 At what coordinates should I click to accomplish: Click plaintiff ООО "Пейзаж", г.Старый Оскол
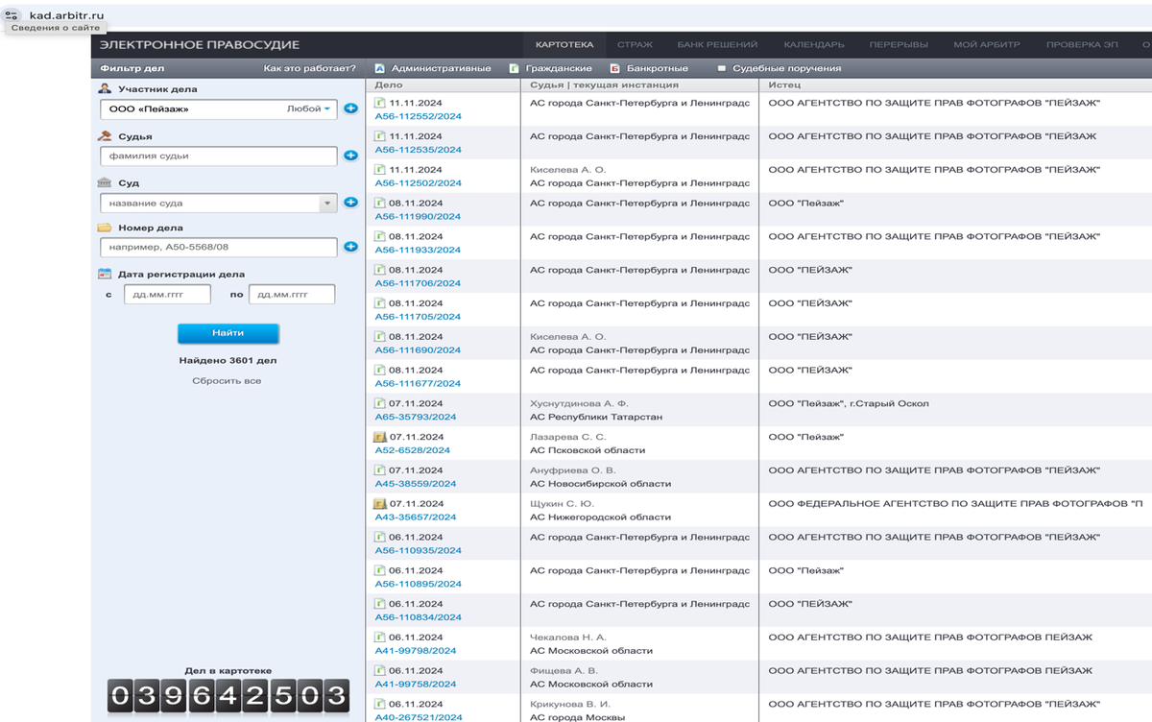pyautogui.click(x=849, y=403)
